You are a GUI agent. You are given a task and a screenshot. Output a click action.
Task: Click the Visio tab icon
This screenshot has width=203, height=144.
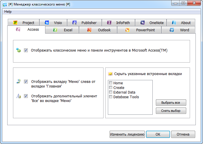point(47,23)
